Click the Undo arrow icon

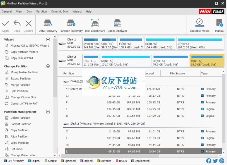point(17,23)
